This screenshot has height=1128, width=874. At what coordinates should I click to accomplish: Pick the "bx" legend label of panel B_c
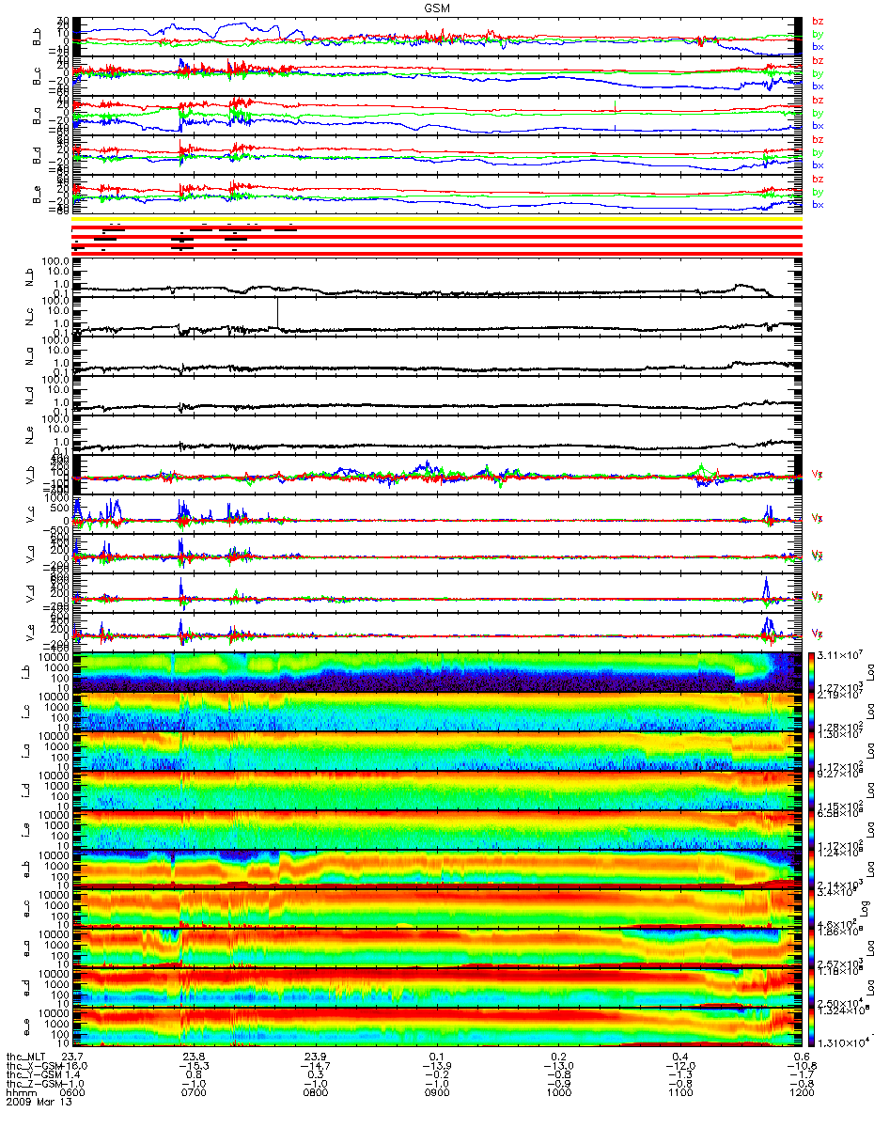point(818,86)
